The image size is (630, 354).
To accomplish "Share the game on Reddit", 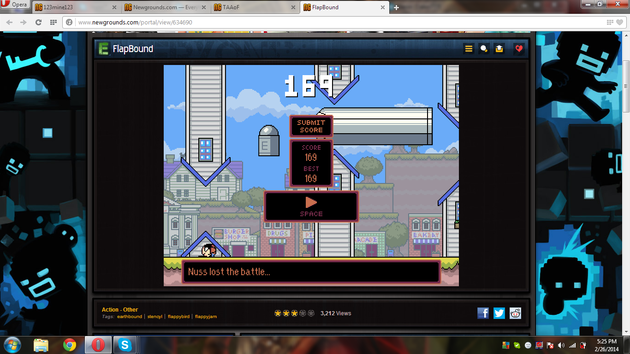I will click(x=515, y=313).
